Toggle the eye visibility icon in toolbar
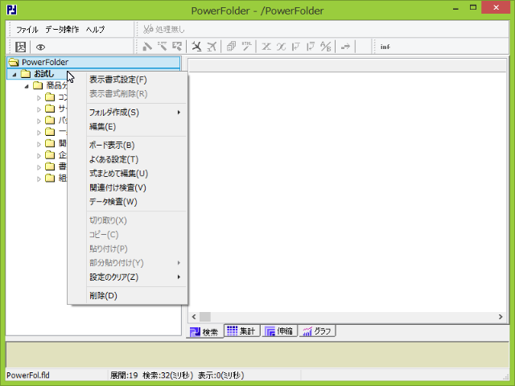The height and width of the screenshot is (386, 515). pyautogui.click(x=40, y=47)
